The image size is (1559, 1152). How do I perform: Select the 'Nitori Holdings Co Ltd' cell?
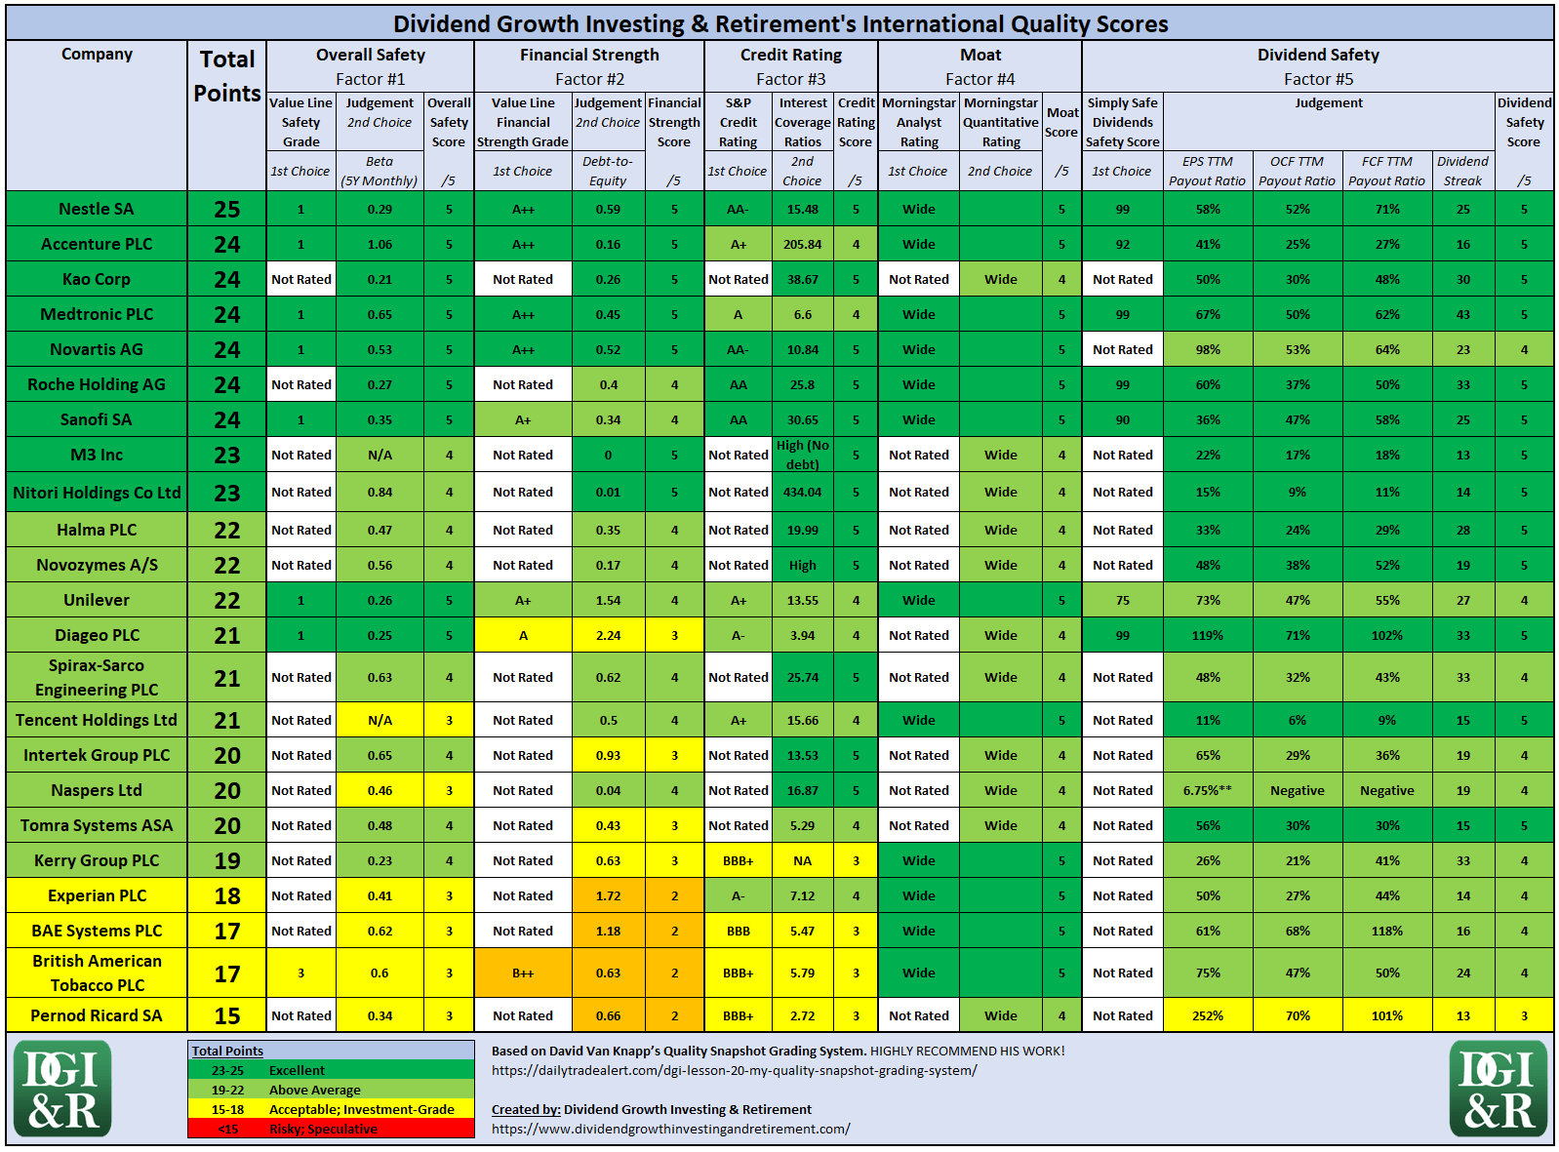pyautogui.click(x=97, y=493)
